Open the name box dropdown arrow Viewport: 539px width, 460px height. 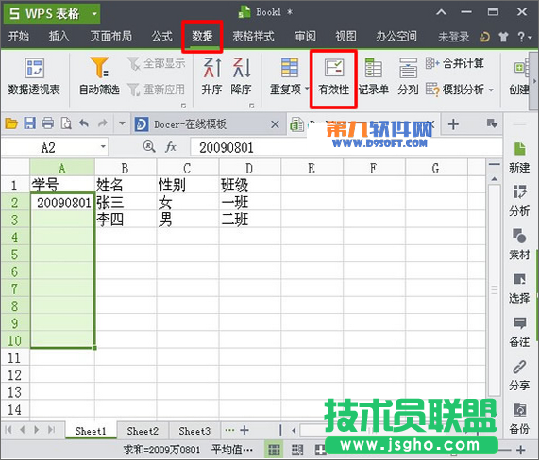coord(103,147)
